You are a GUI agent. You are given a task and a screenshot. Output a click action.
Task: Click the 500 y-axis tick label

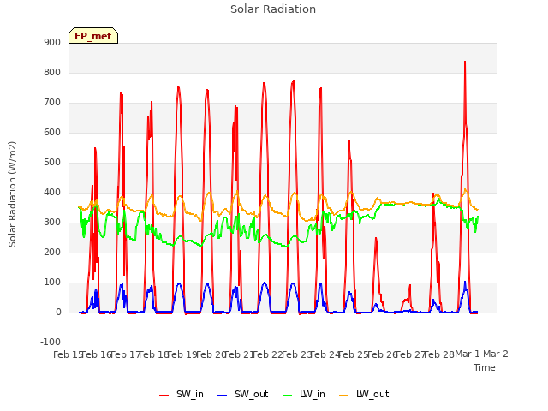pos(52,162)
